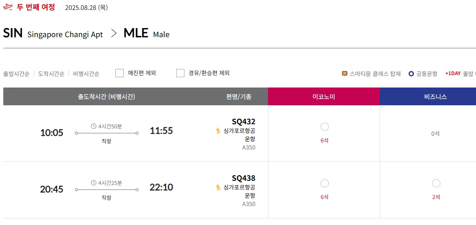Click the Singapore Airlines logo for SQ438
Screen dimensions: 476x225
pos(218,187)
